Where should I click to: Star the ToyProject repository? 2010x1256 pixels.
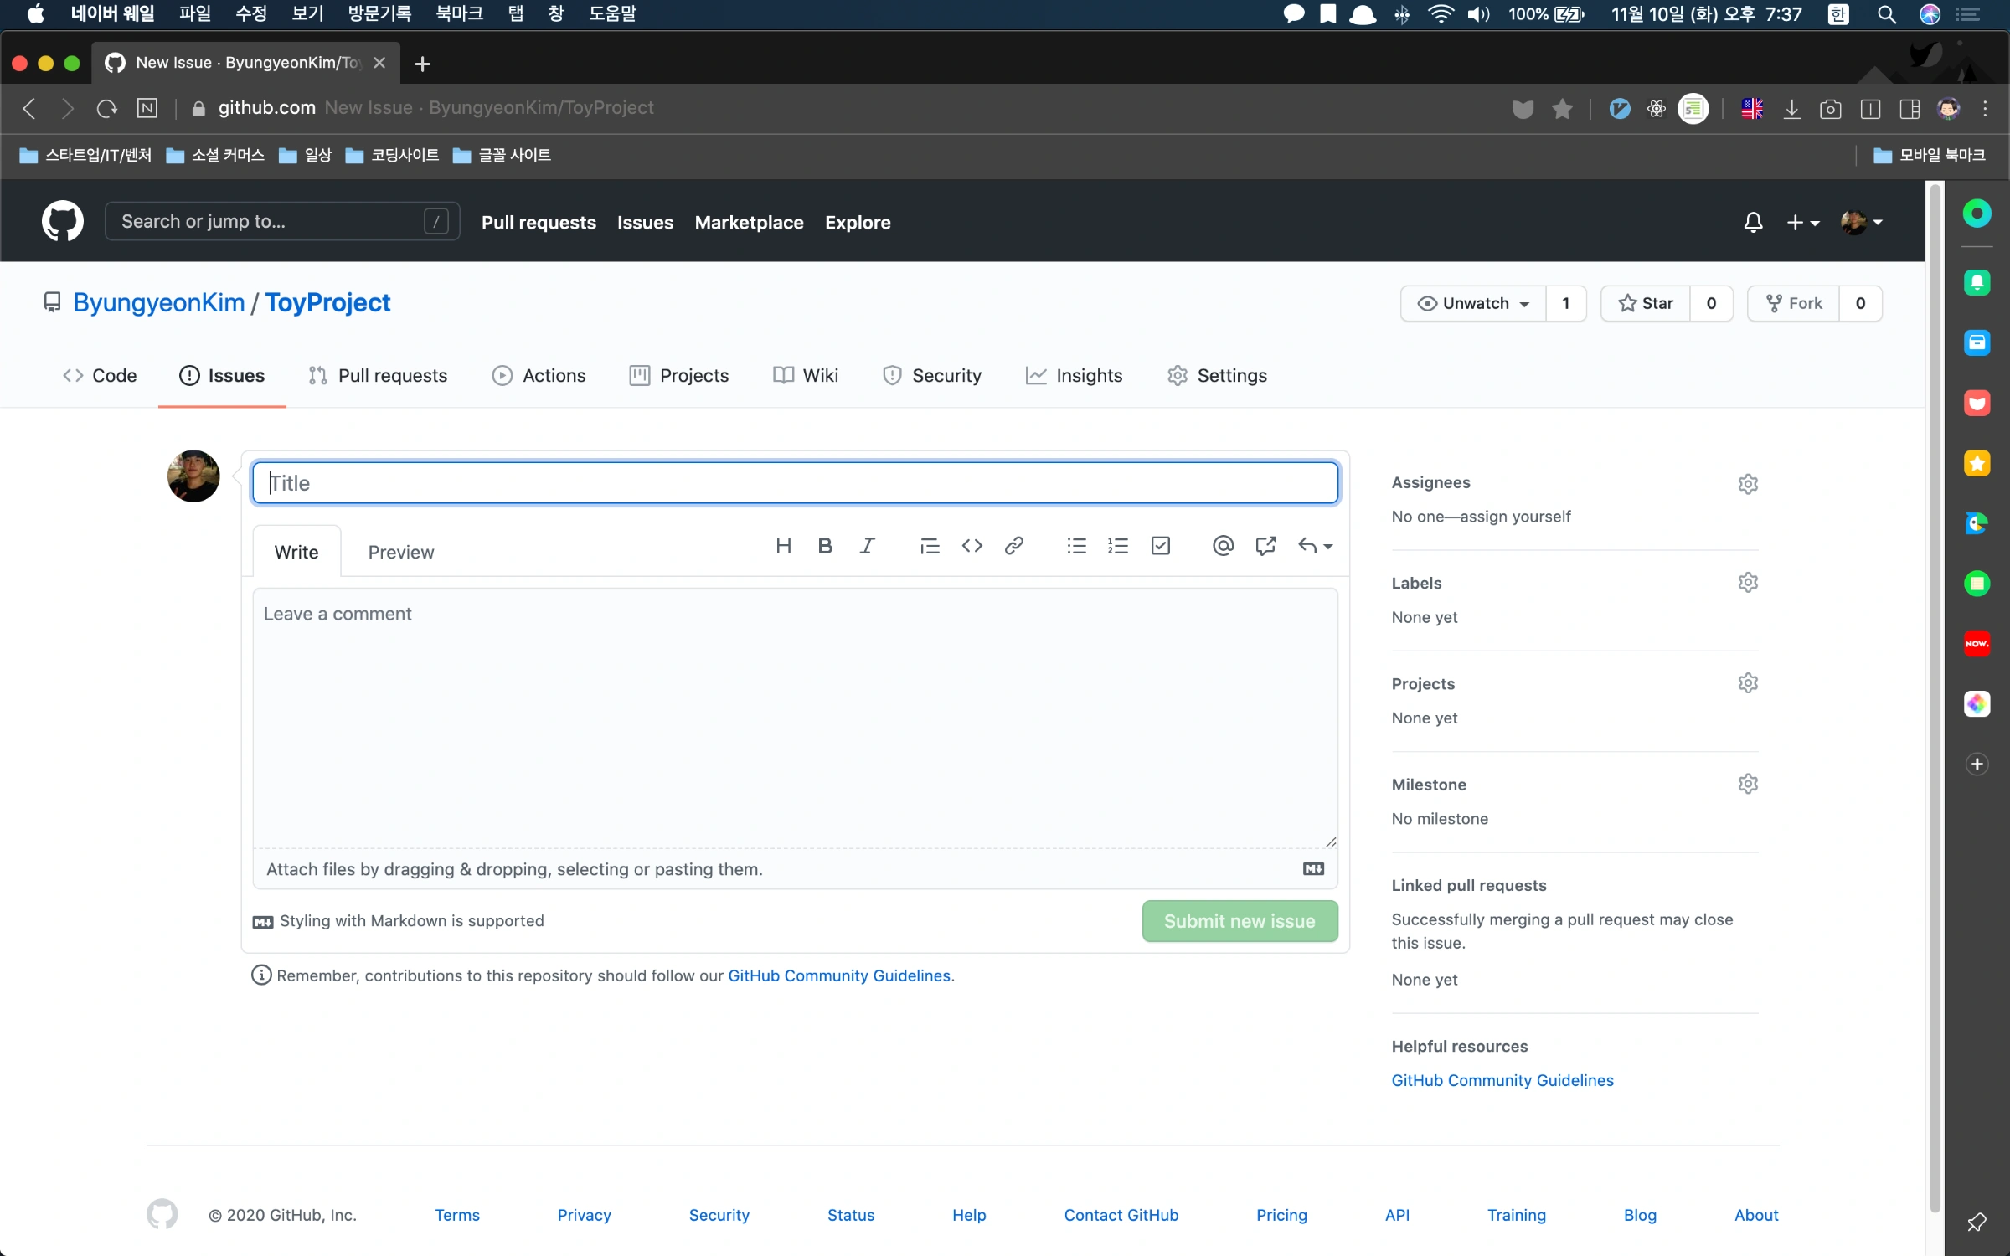pyautogui.click(x=1646, y=303)
